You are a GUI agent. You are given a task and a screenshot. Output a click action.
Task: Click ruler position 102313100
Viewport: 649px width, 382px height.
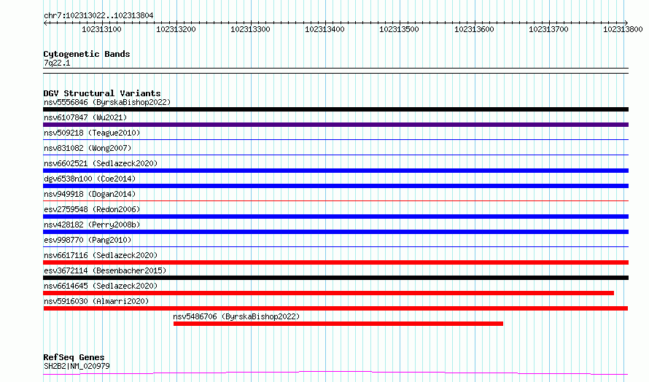101,29
